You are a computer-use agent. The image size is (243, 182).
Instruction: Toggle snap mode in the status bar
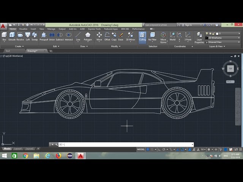coord(152,149)
